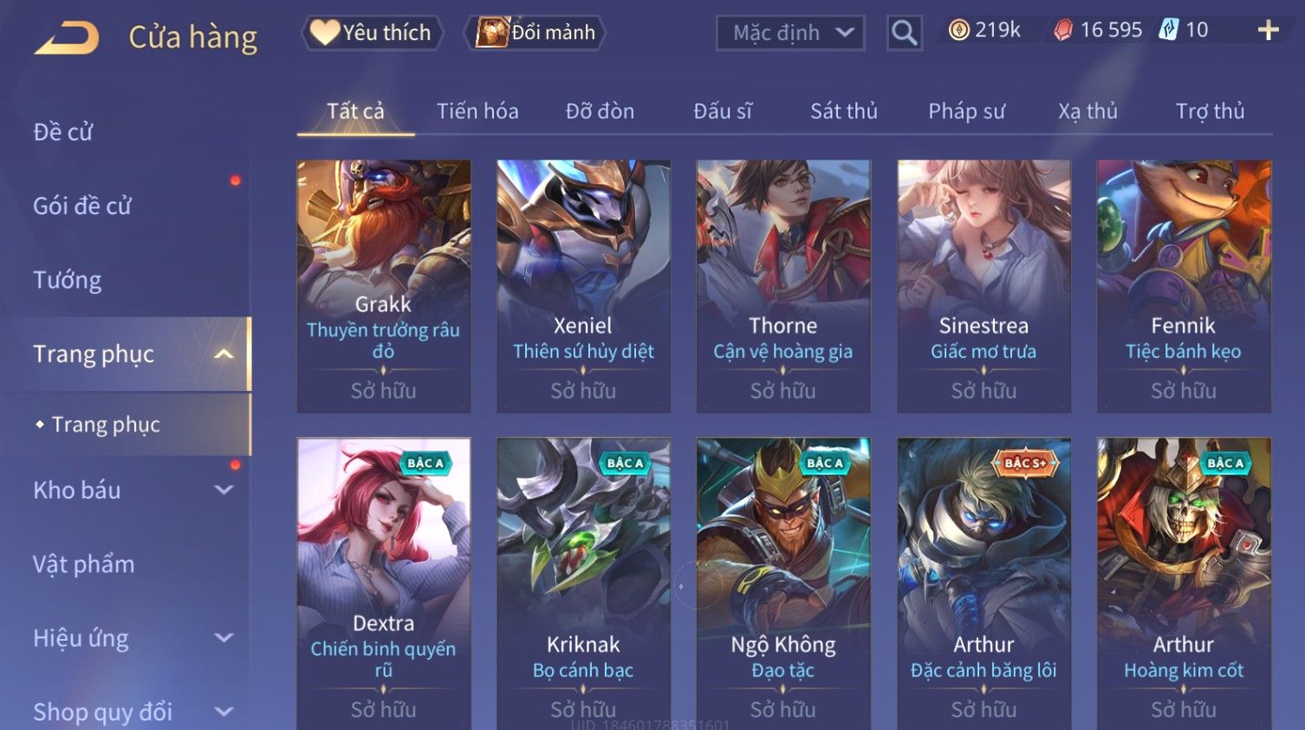Select the Sinestrea Giấc mơ trưa skin
This screenshot has width=1305, height=730.
click(984, 286)
